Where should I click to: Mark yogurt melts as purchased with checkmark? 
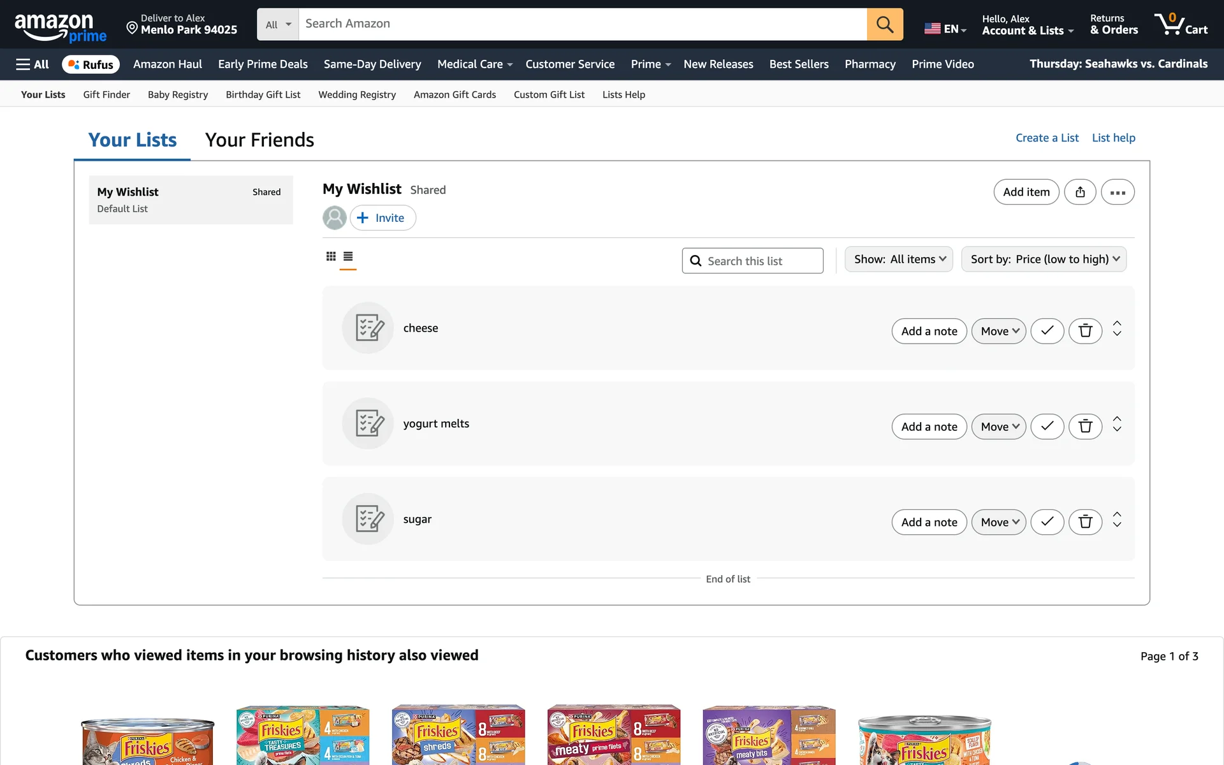1047,426
